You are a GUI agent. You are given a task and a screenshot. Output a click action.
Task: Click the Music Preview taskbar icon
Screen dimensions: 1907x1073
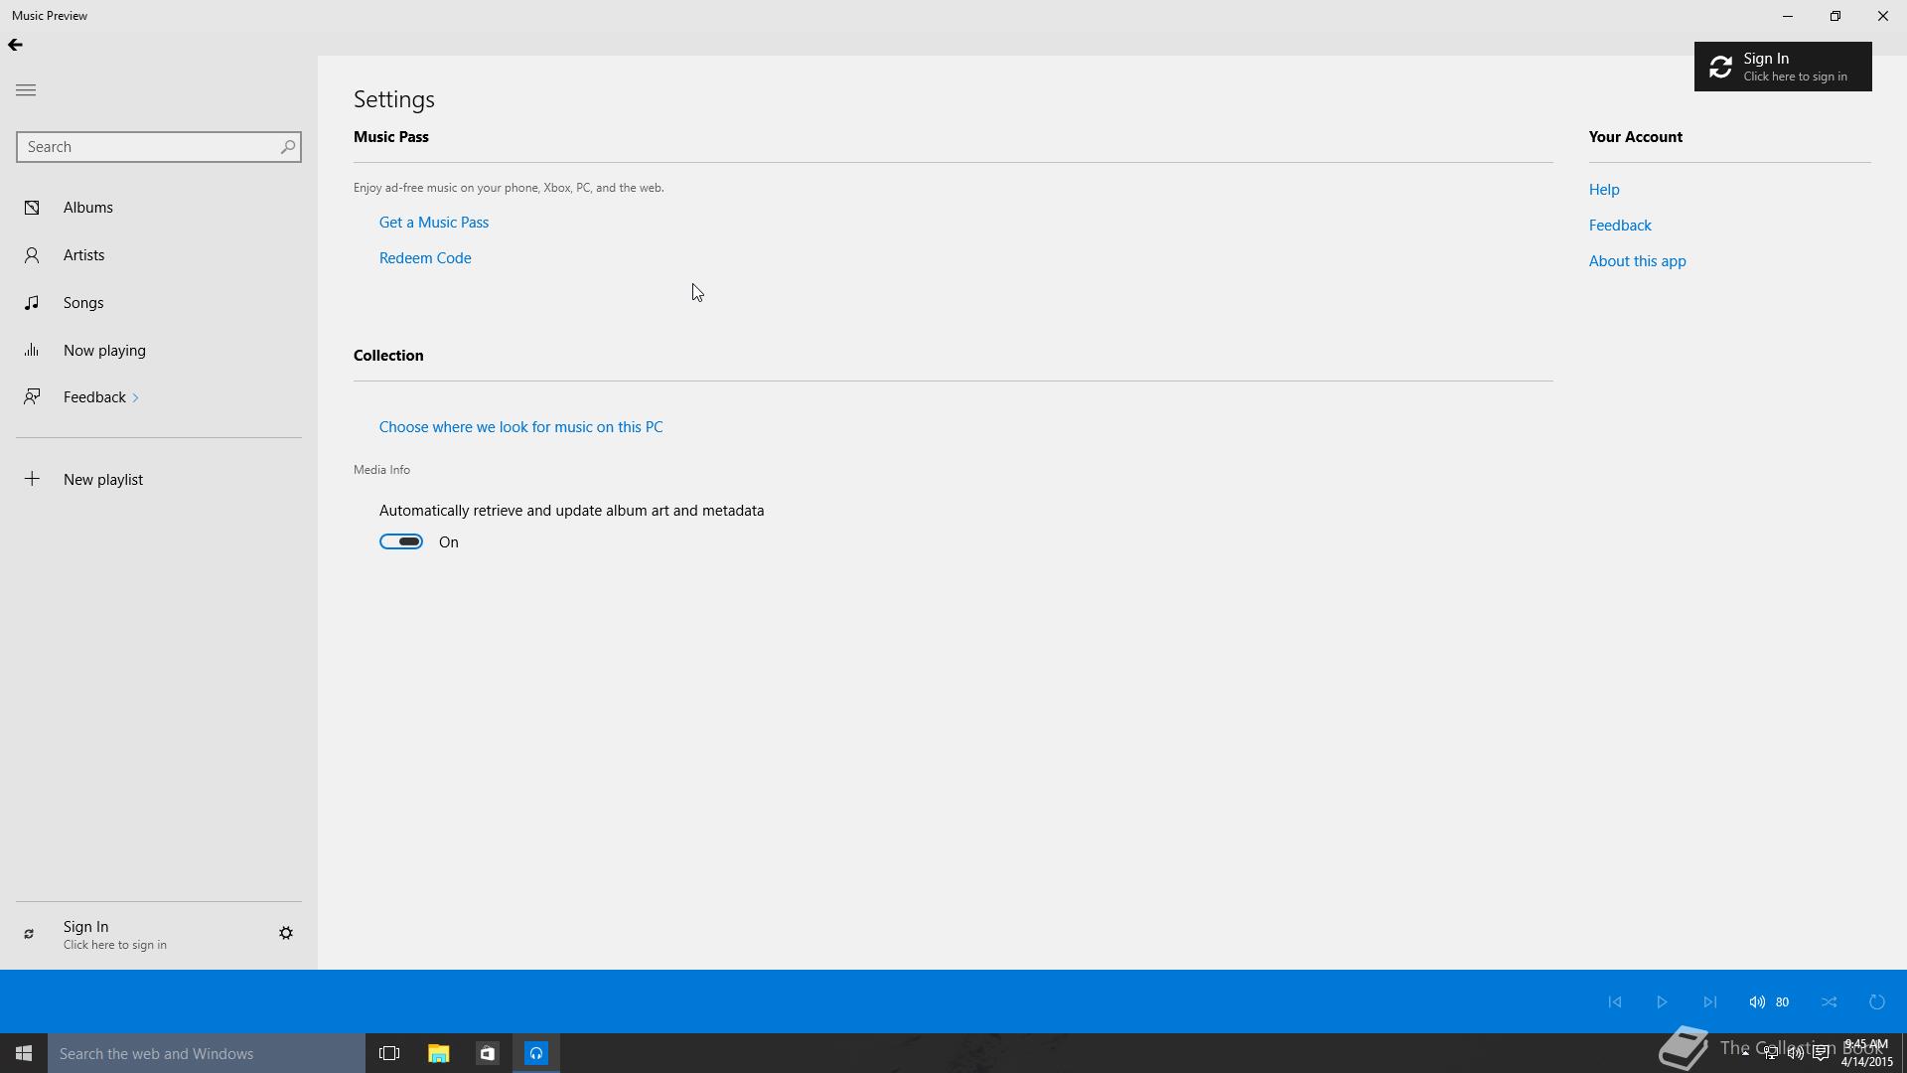point(536,1053)
